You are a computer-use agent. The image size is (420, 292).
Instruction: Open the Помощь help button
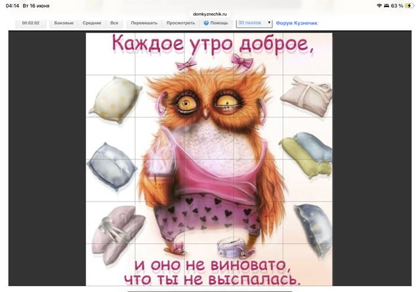click(x=216, y=24)
